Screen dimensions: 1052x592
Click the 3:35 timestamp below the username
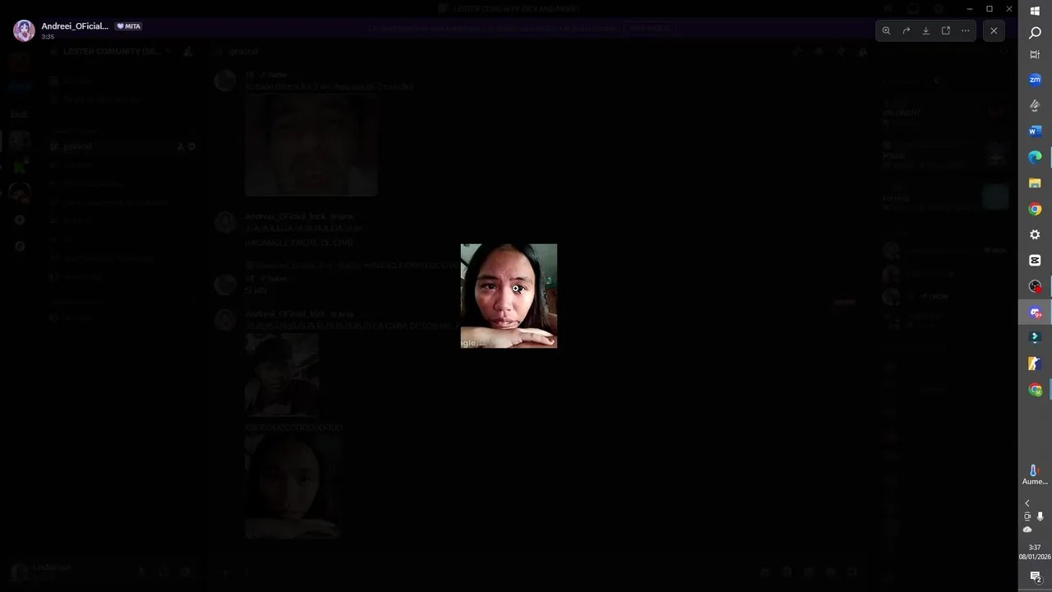pyautogui.click(x=48, y=37)
